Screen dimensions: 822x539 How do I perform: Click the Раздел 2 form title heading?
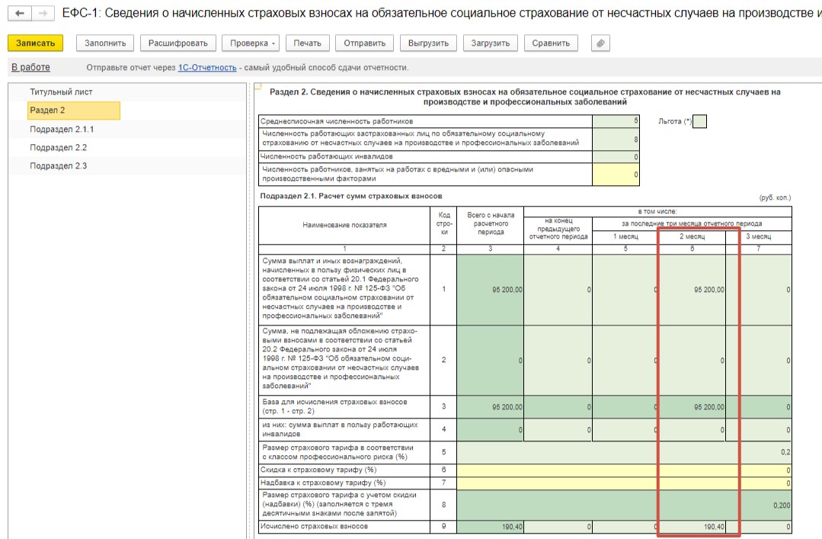tap(525, 97)
